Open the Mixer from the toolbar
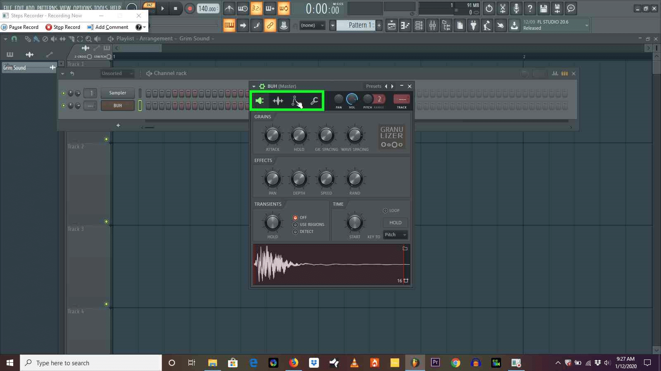661x371 pixels. (x=433, y=26)
